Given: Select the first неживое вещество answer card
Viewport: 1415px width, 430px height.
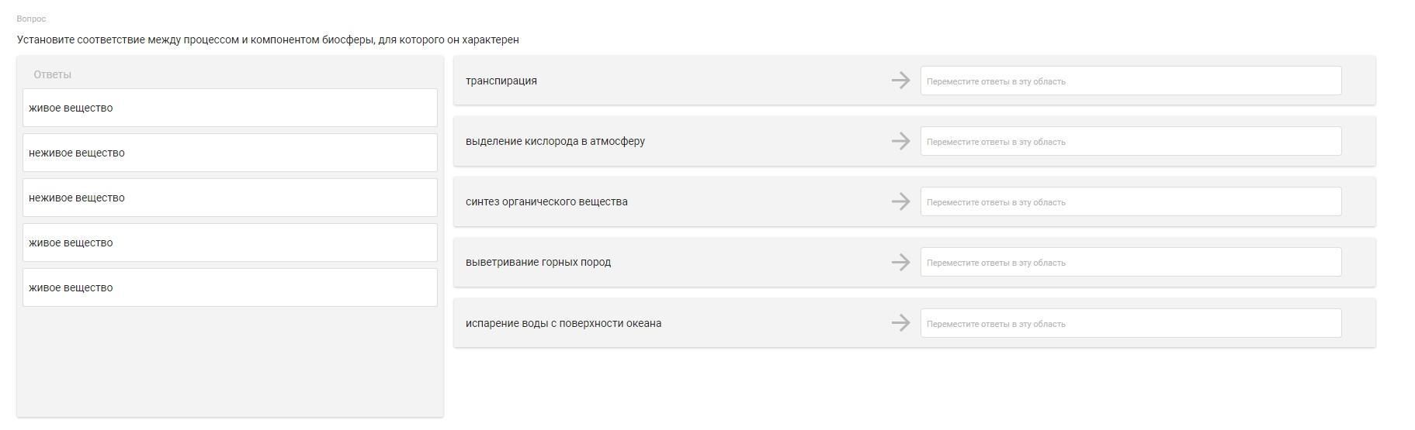Looking at the screenshot, I should click(x=230, y=153).
